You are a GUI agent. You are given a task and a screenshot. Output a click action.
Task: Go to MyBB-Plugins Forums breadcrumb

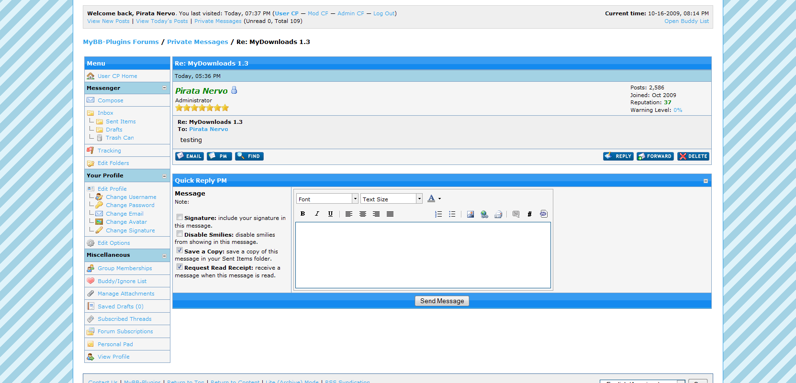[121, 42]
